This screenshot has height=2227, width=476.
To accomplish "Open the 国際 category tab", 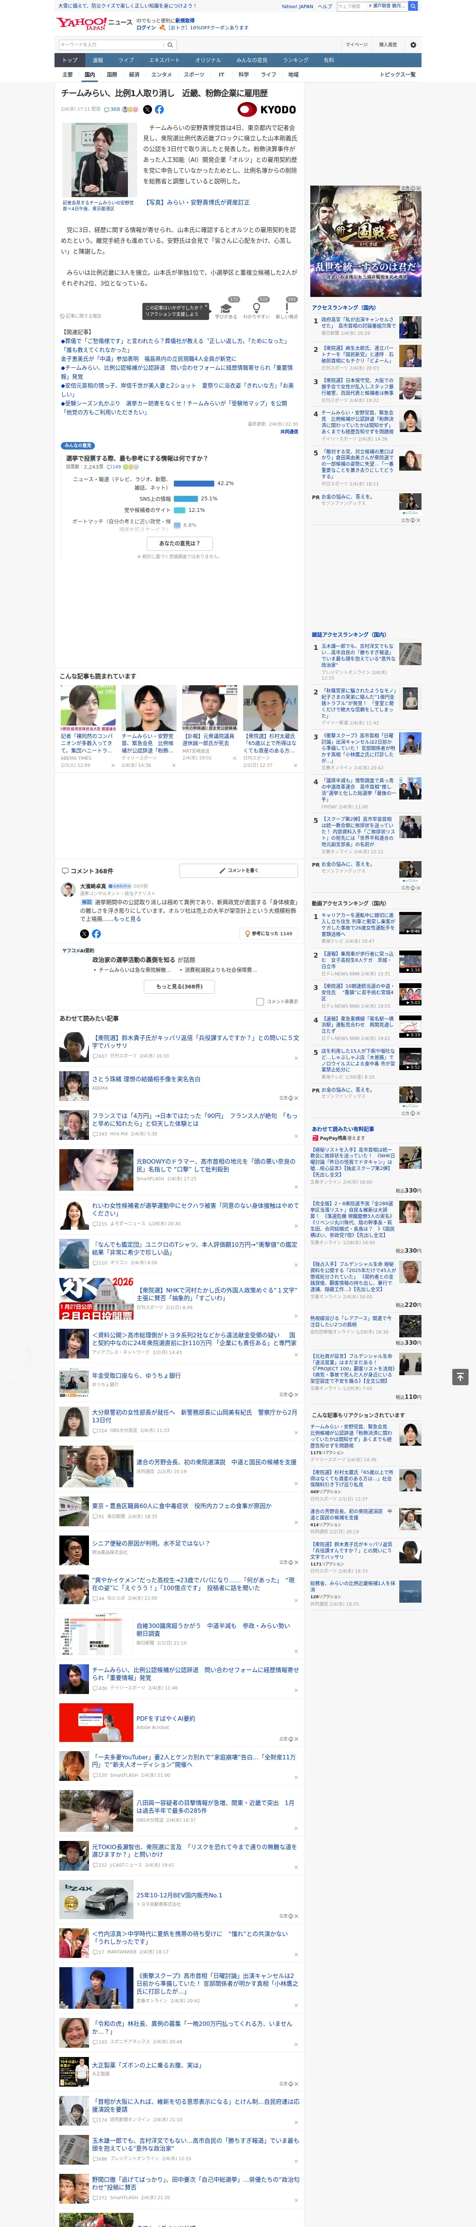I will point(112,74).
